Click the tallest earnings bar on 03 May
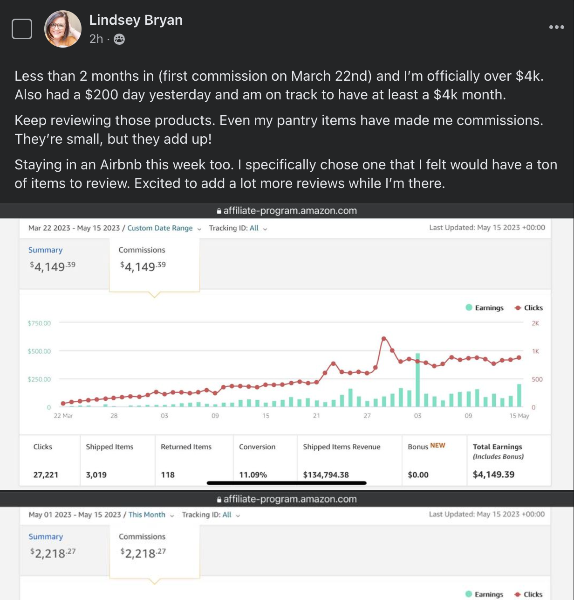Image resolution: width=574 pixels, height=600 pixels. 417,380
